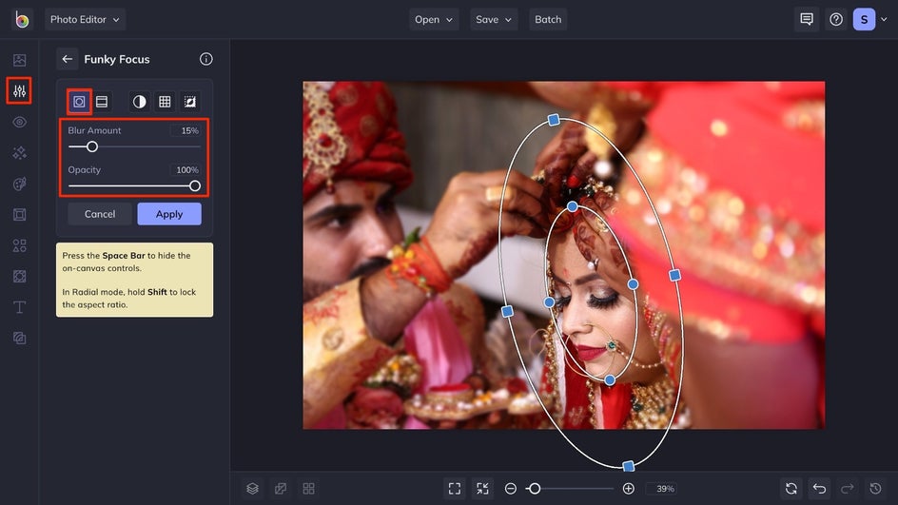Click the Opacity 100% value field
This screenshot has height=505, width=898.
pyautogui.click(x=185, y=170)
